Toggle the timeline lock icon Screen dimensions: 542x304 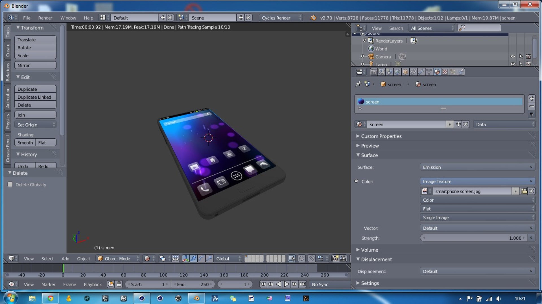(119, 284)
